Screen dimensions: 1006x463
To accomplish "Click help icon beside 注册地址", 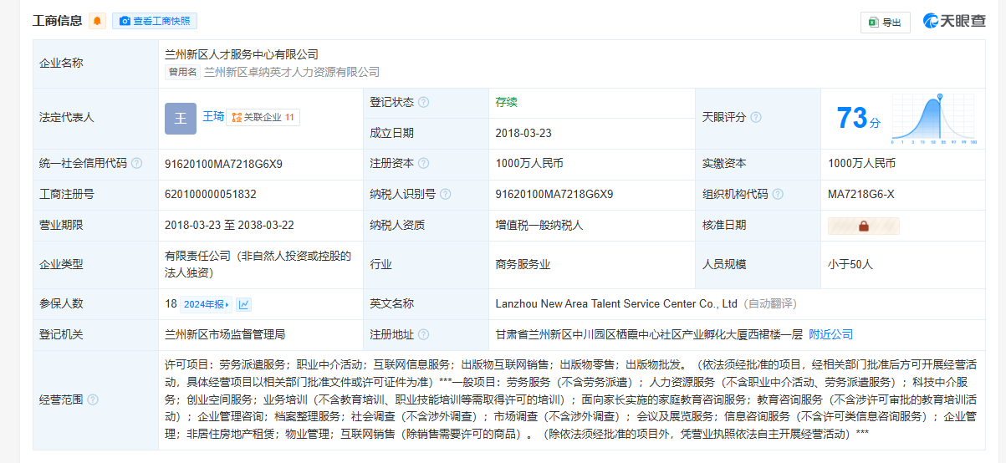I will (424, 335).
